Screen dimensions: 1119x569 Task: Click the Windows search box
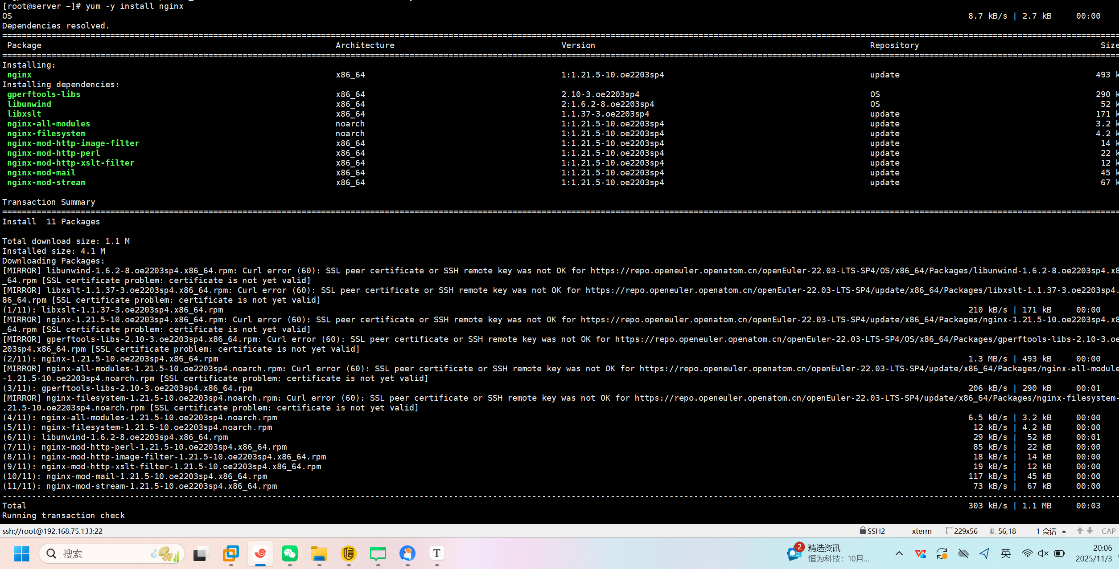pyautogui.click(x=111, y=553)
